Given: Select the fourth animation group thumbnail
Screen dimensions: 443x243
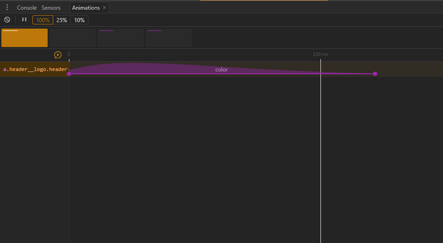Looking at the screenshot, I should (169, 38).
